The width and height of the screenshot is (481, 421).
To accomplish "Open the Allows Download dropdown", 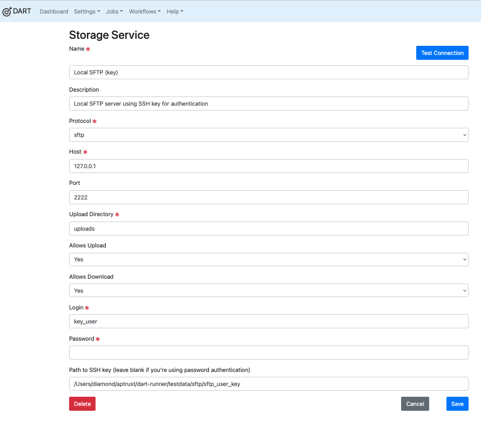I will pos(268,291).
